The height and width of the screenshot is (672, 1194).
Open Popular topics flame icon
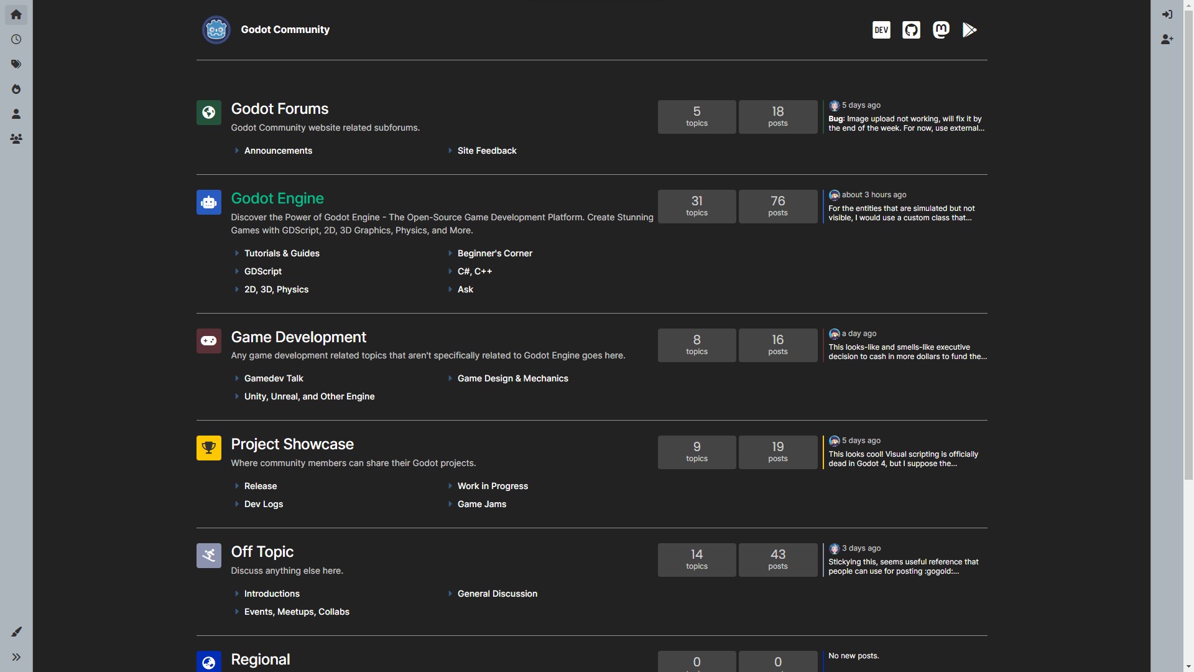tap(16, 89)
